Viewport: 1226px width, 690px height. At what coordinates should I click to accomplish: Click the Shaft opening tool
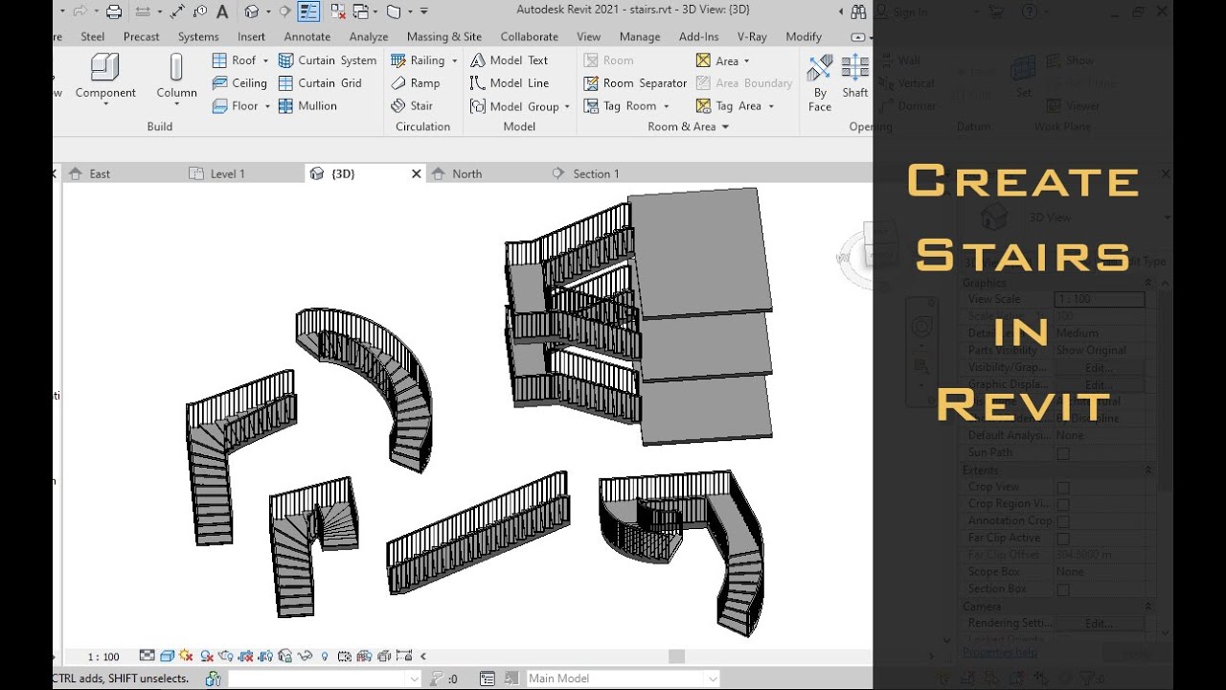click(855, 77)
